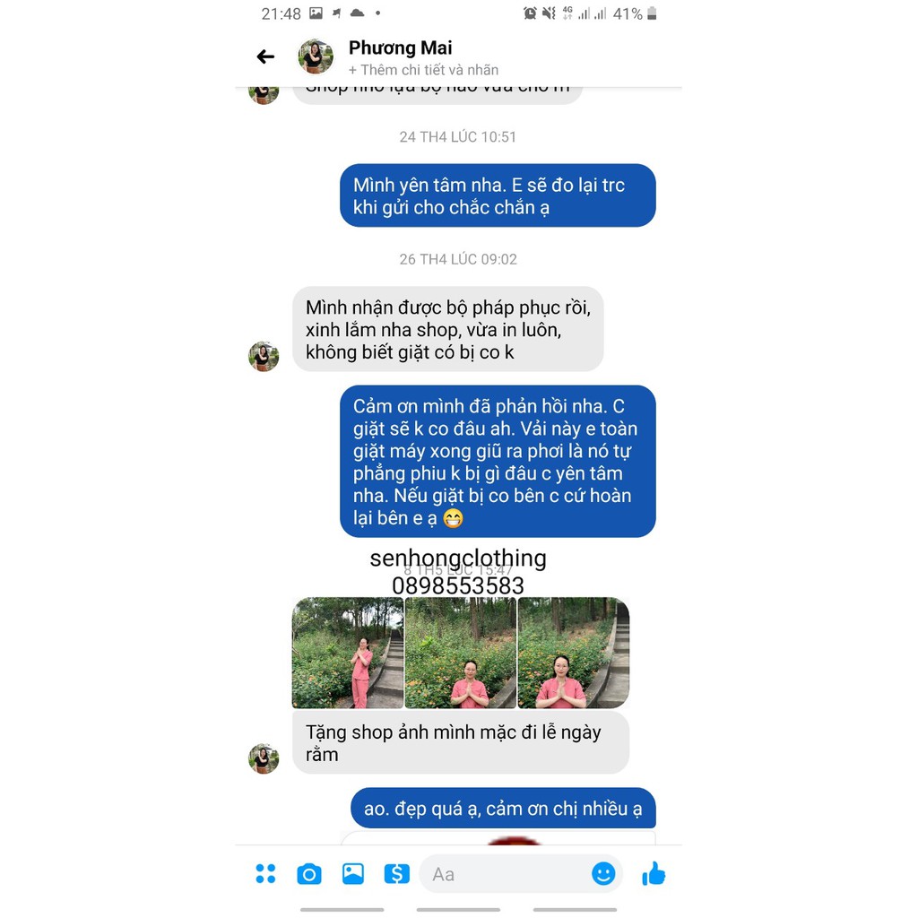Tap the battery indicator in the status bar

click(653, 13)
